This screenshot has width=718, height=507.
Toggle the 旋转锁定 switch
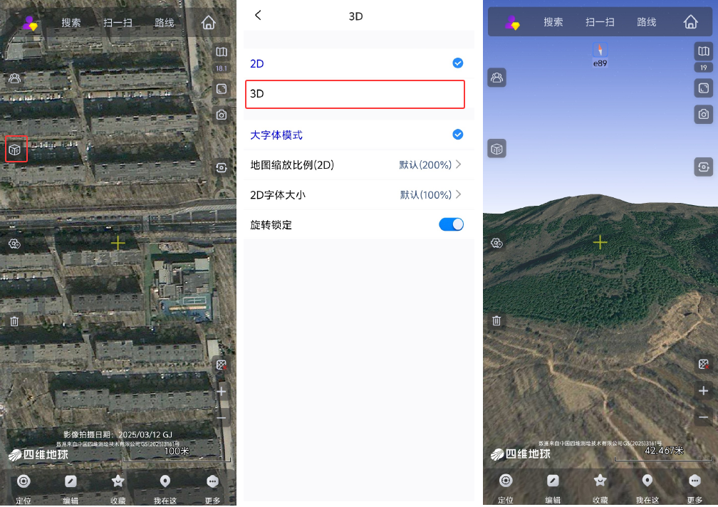coord(451,224)
